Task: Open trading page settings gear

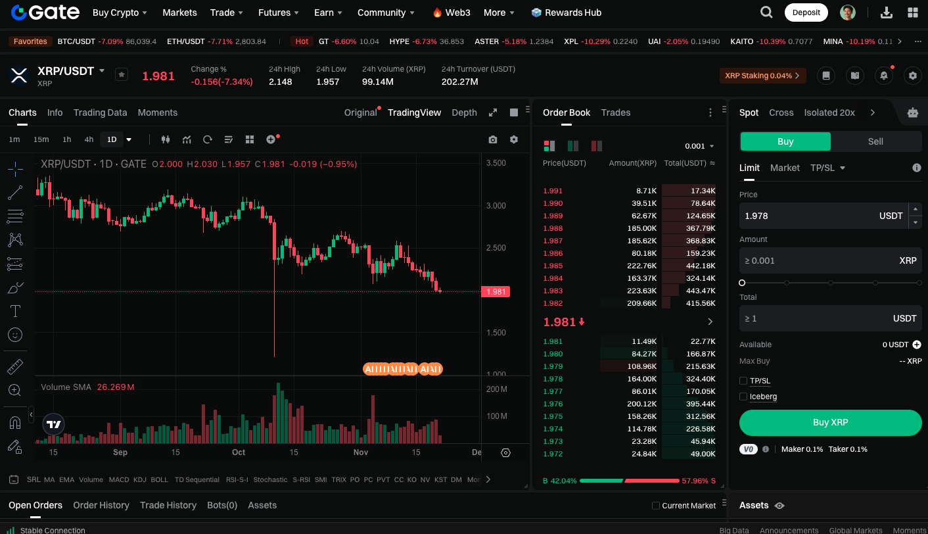Action: (x=912, y=76)
